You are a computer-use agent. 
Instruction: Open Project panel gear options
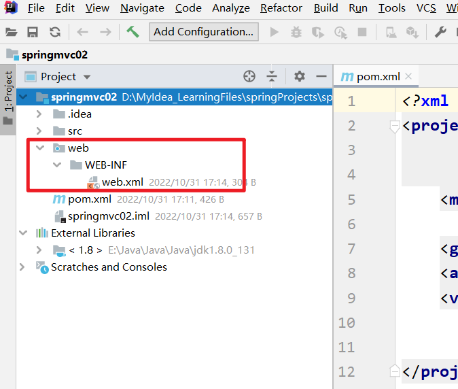click(x=300, y=77)
